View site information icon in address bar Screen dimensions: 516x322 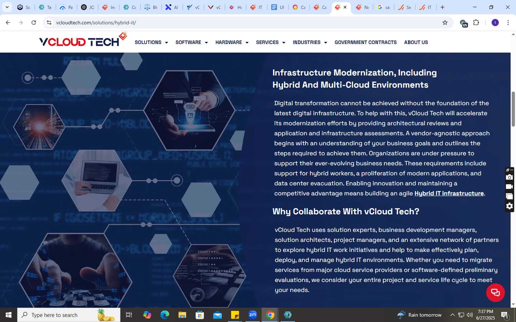click(x=49, y=23)
